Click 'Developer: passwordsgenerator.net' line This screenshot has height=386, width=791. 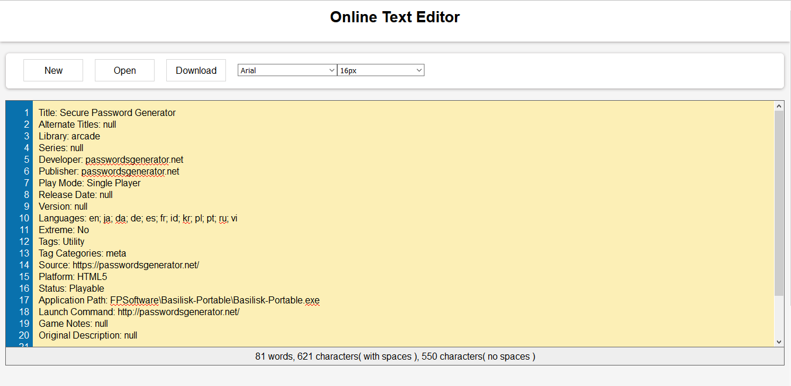click(111, 159)
